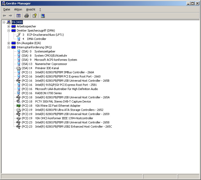Click USB2 Enhanced Host Controller icon

click(19, 127)
